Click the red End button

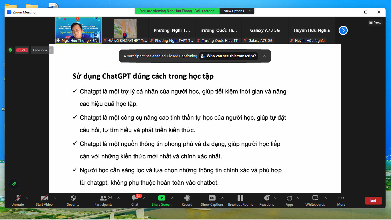[x=373, y=201]
